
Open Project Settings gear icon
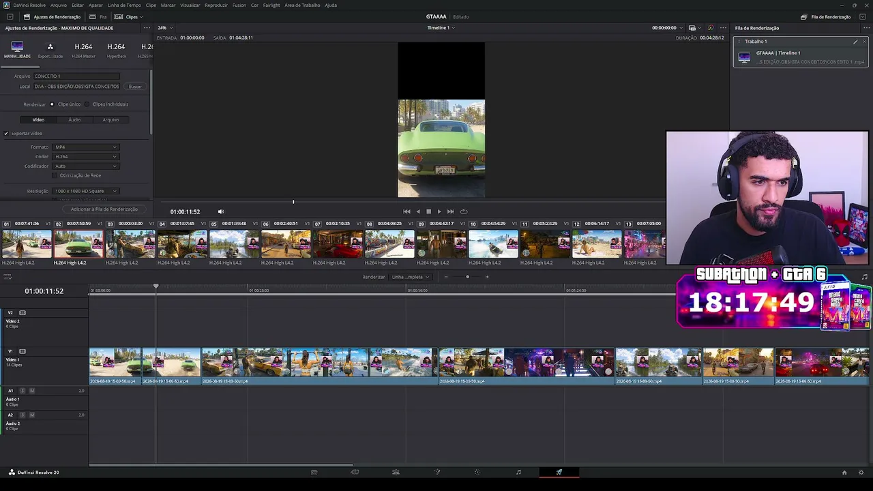pyautogui.click(x=861, y=472)
